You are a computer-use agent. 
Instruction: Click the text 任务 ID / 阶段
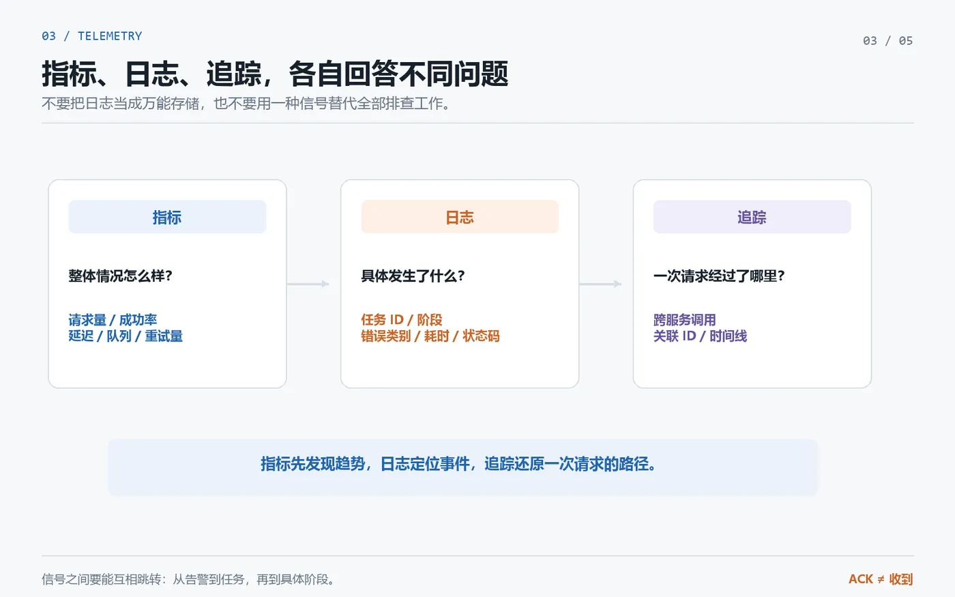tap(402, 319)
